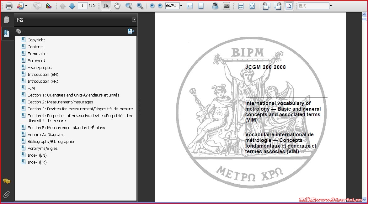Click the zoom in plus button
This screenshot has height=204, width=368.
160,6
